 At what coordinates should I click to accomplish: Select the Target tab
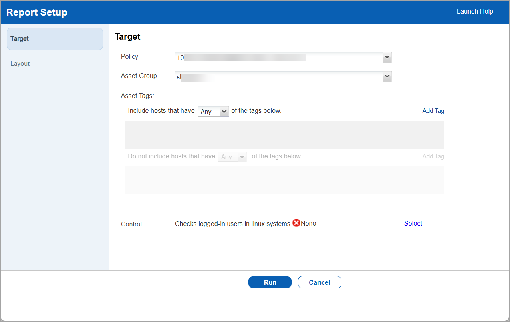pyautogui.click(x=20, y=39)
